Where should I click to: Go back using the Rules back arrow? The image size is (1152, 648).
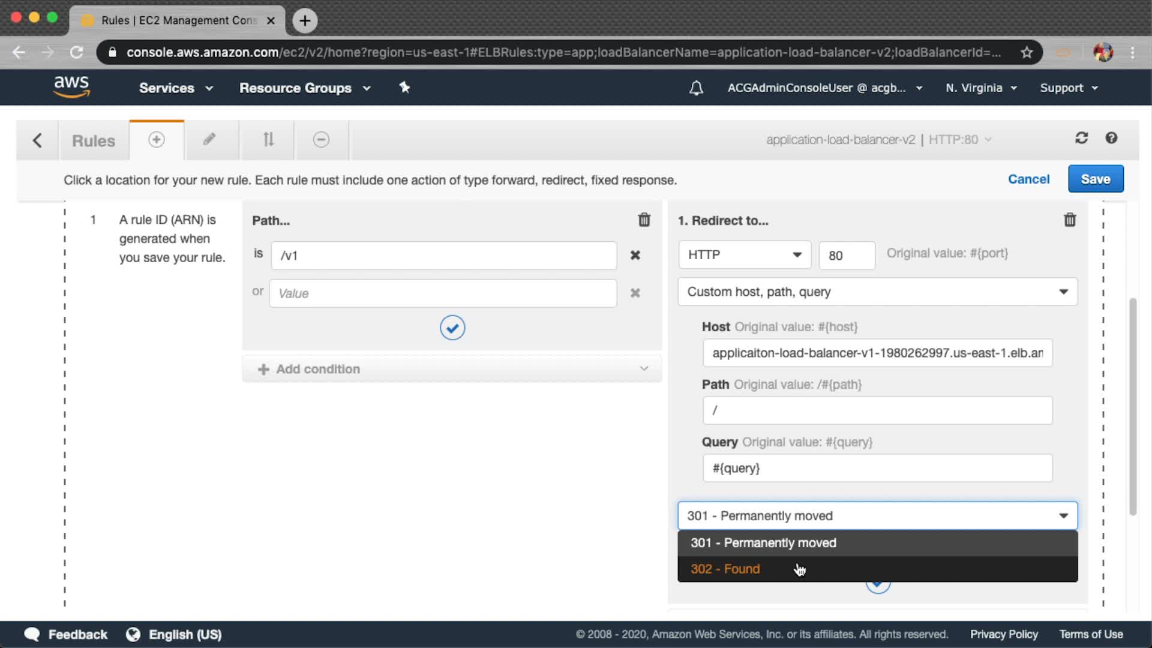(37, 140)
